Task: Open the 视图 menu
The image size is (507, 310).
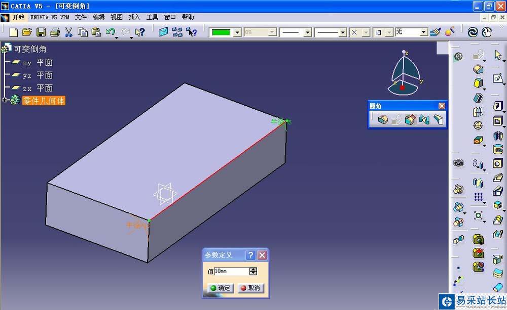Action: point(117,17)
